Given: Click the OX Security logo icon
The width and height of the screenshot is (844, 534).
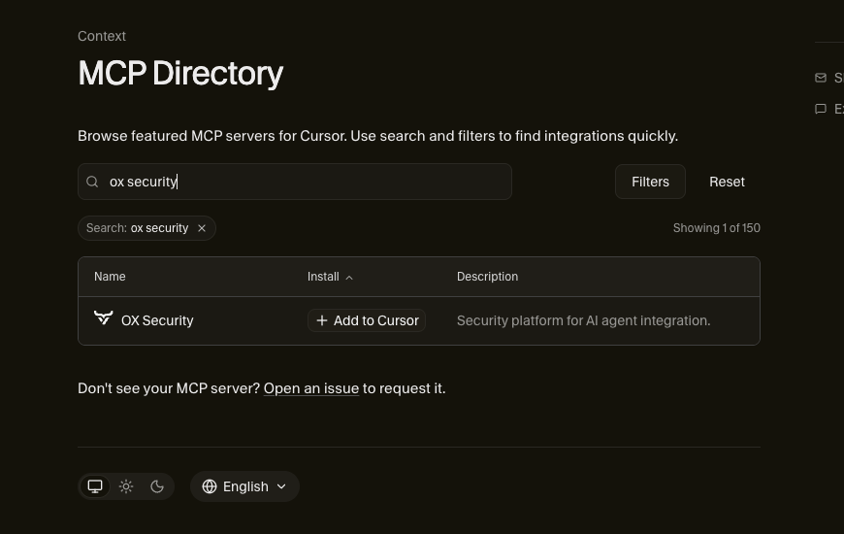Looking at the screenshot, I should click(103, 318).
